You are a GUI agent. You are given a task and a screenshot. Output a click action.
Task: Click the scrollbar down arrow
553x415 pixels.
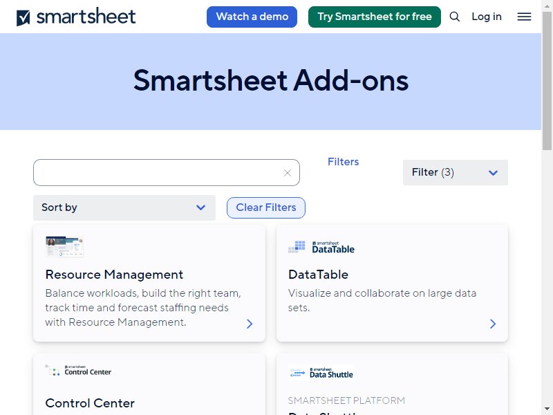click(547, 410)
